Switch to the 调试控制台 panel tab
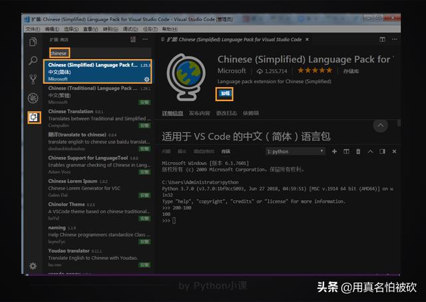The width and height of the screenshot is (426, 302). click(x=204, y=152)
